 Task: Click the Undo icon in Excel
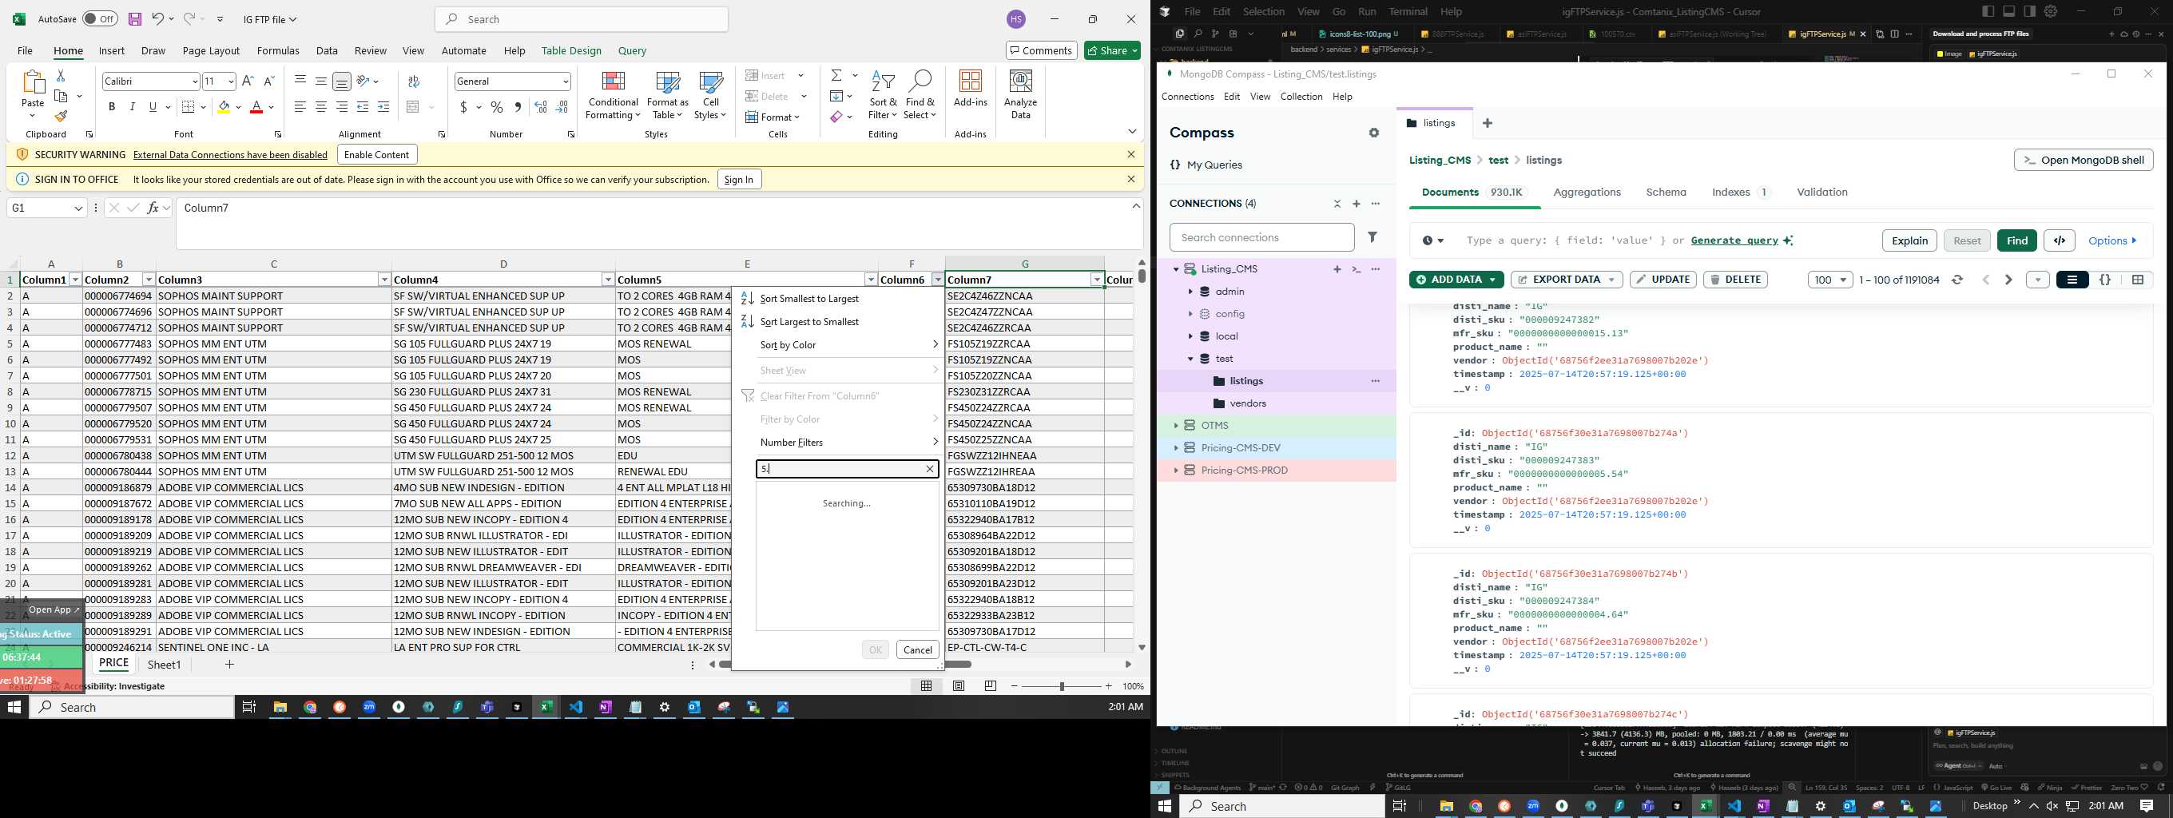[x=157, y=18]
